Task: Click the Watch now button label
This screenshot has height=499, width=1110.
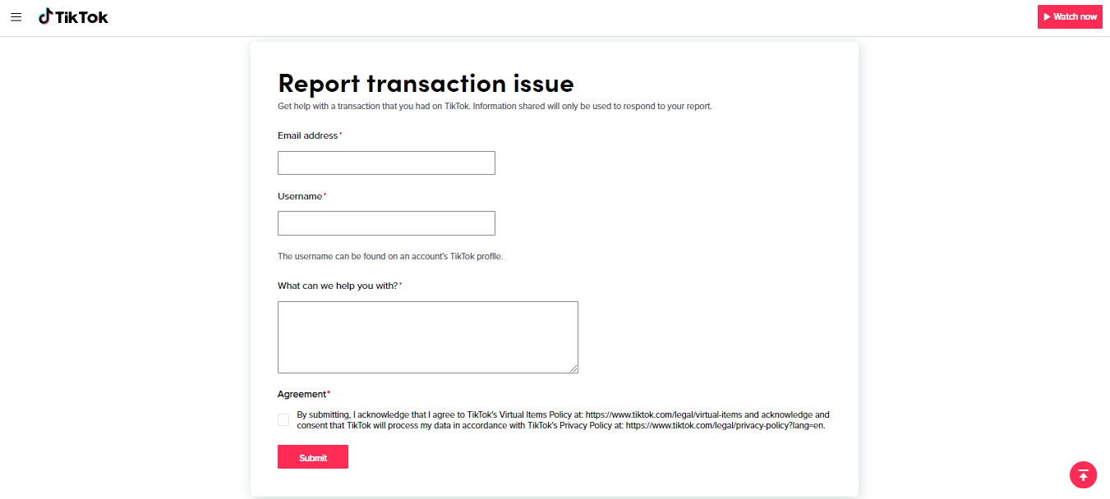Action: (1075, 16)
